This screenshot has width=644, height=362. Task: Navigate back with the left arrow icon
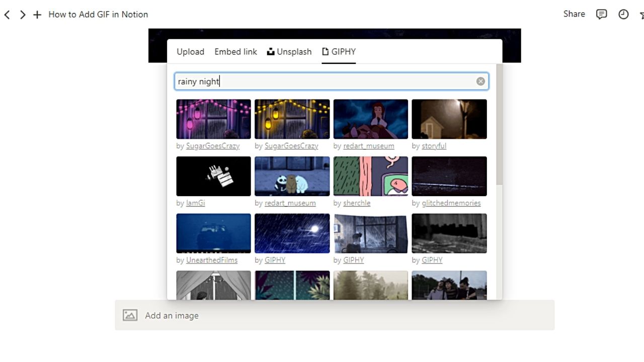pos(7,15)
